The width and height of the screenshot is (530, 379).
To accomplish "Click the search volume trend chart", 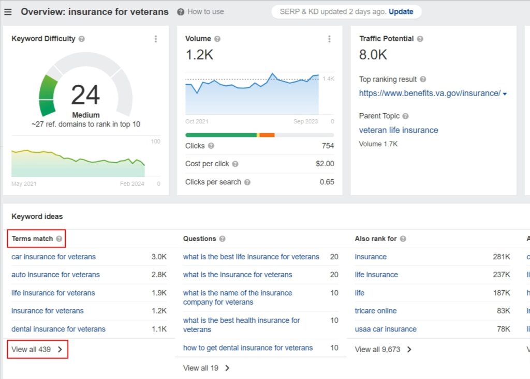I will point(252,94).
